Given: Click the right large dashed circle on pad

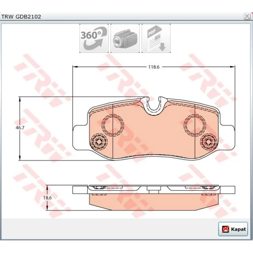Looking at the screenshot, I should 195,124.
